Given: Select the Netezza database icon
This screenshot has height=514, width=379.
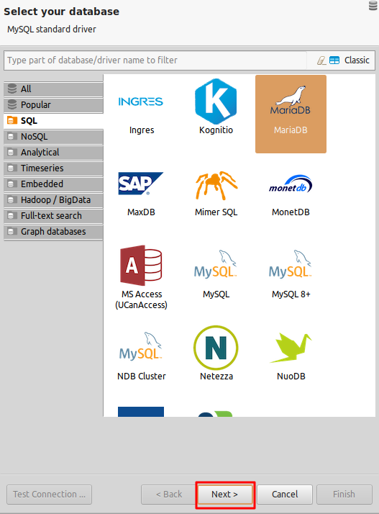Looking at the screenshot, I should pyautogui.click(x=216, y=348).
